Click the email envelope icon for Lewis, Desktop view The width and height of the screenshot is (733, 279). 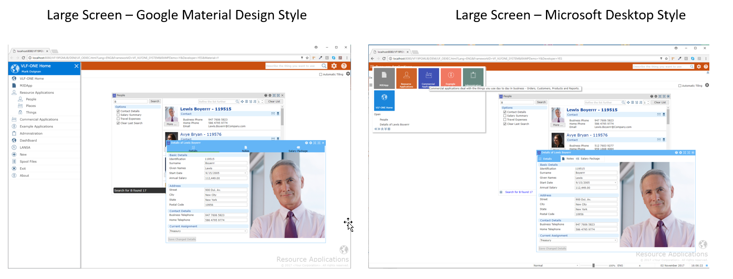point(659,114)
